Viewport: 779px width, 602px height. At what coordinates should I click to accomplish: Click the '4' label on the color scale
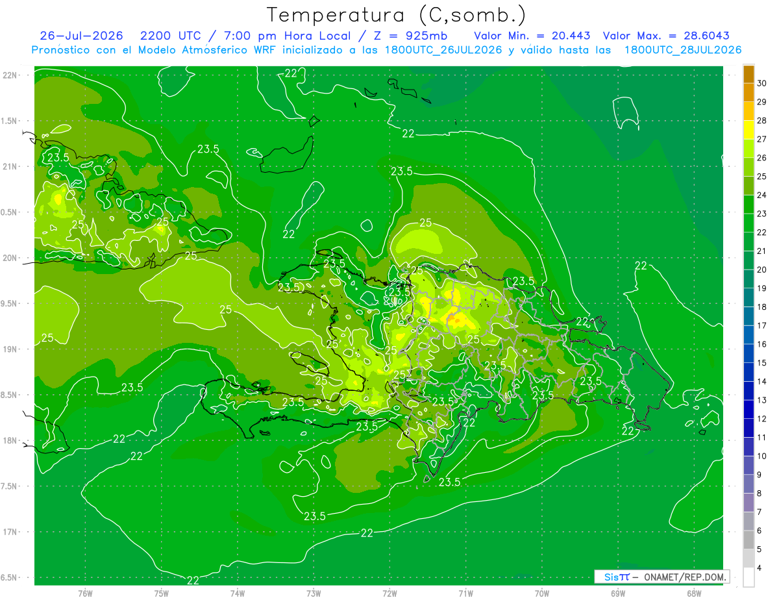pyautogui.click(x=760, y=568)
